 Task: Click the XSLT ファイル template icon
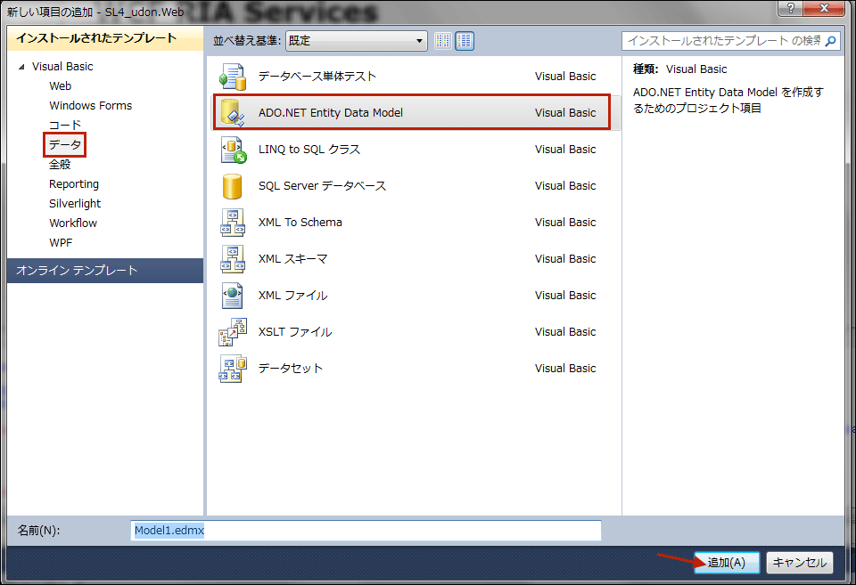coord(233,332)
